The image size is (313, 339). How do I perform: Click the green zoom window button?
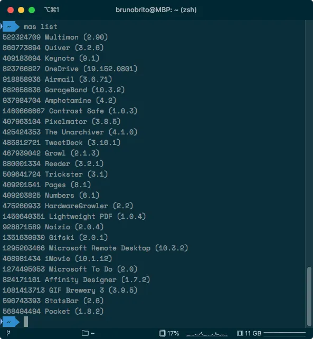click(32, 10)
